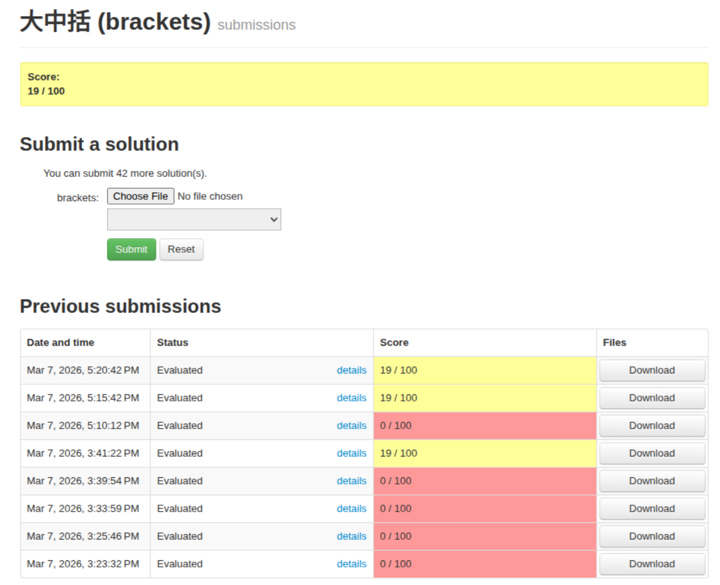The height and width of the screenshot is (585, 720).
Task: Open details for 5:20:42 PM submission
Action: click(351, 371)
